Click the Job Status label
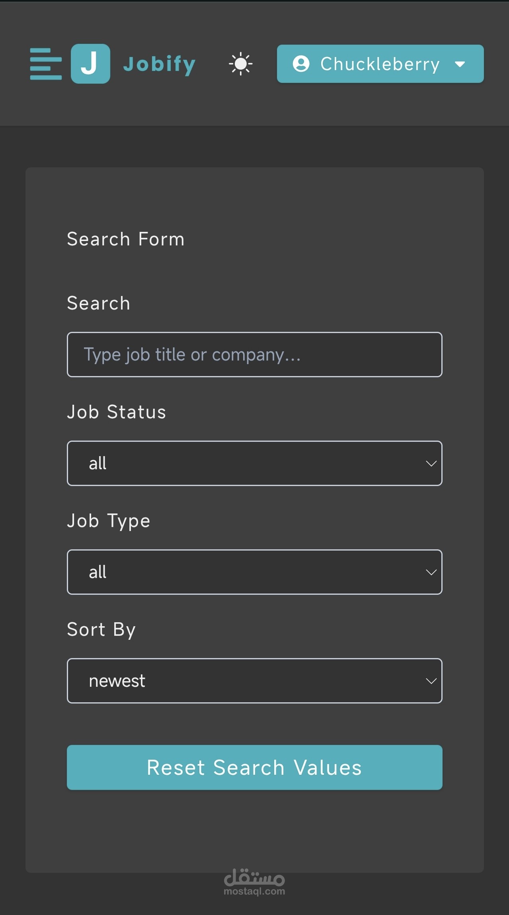Viewport: 509px width, 915px height. (116, 412)
